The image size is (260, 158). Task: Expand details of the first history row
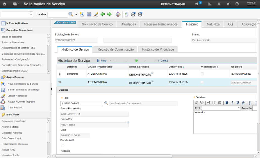[60, 74]
